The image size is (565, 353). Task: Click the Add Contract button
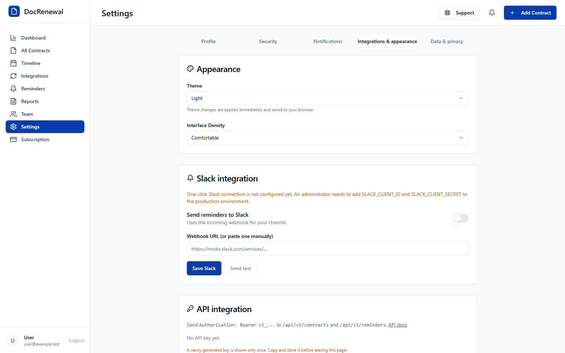pyautogui.click(x=530, y=13)
